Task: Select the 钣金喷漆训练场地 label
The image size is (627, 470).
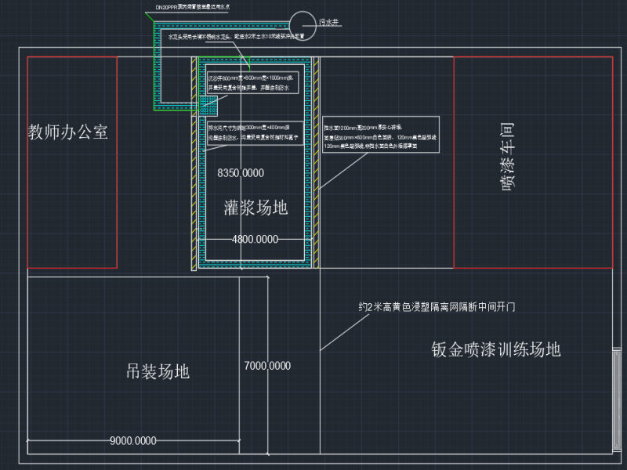Action: (x=495, y=349)
